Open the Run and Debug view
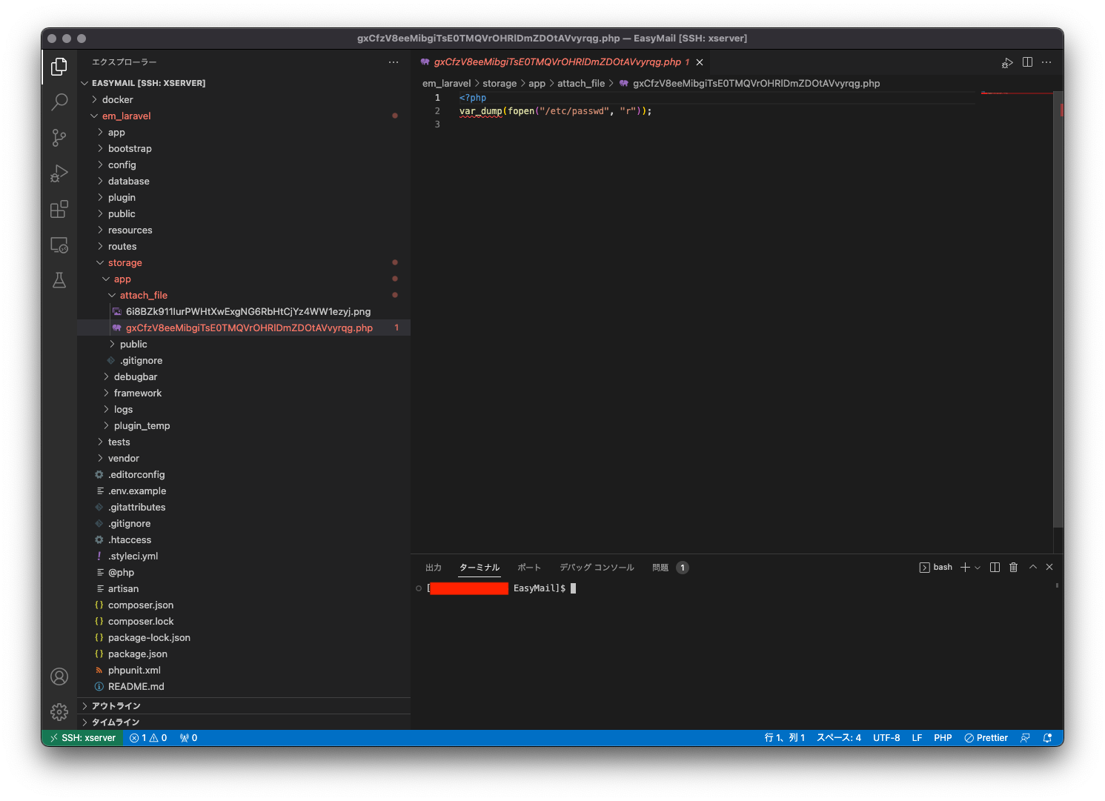1105x801 pixels. [59, 173]
